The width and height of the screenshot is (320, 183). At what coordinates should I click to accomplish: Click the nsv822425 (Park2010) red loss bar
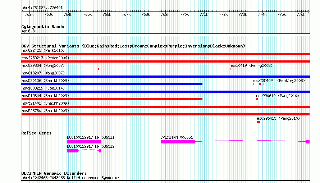(x=165, y=54)
